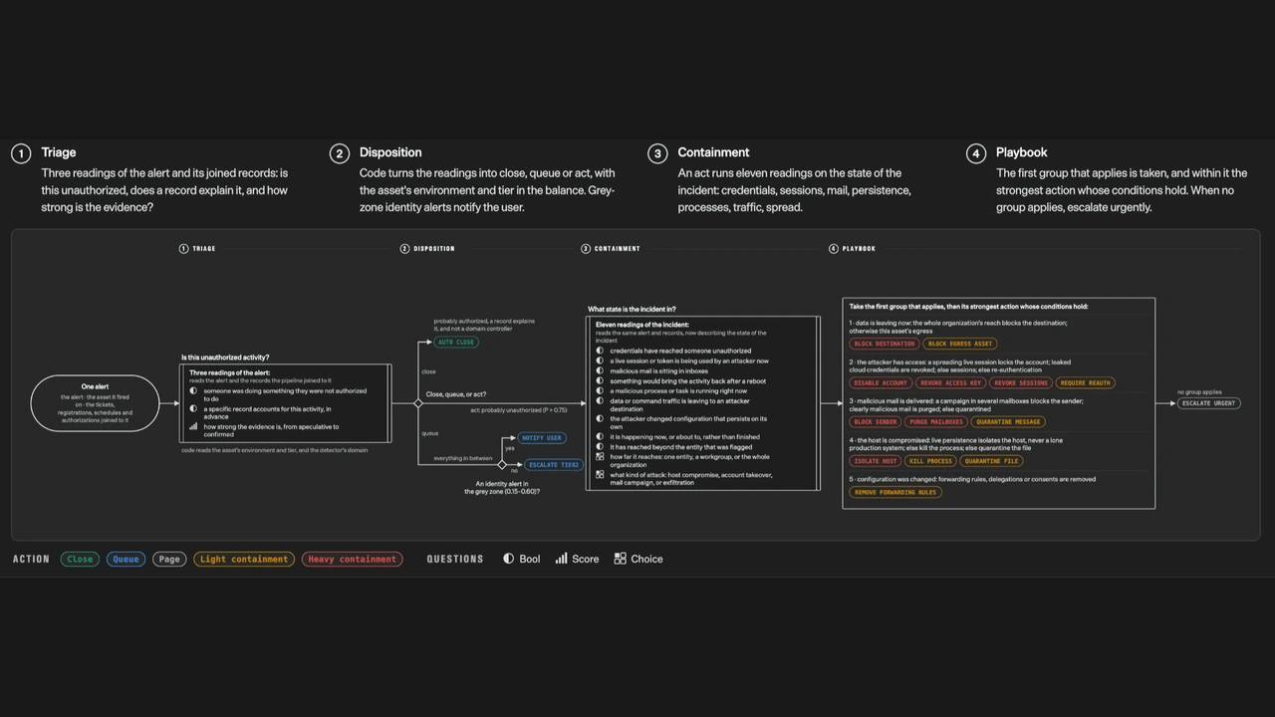Viewport: 1275px width, 717px height.
Task: Click the 'One alert' start node
Action: click(x=95, y=403)
